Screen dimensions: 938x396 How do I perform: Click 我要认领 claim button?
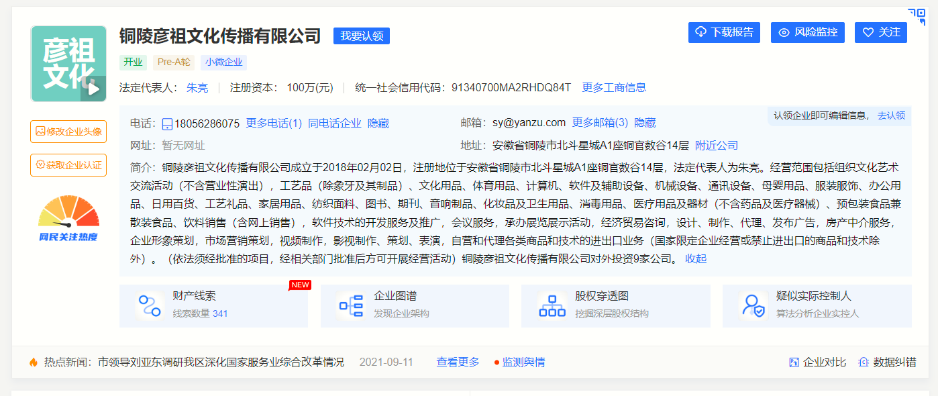point(362,36)
